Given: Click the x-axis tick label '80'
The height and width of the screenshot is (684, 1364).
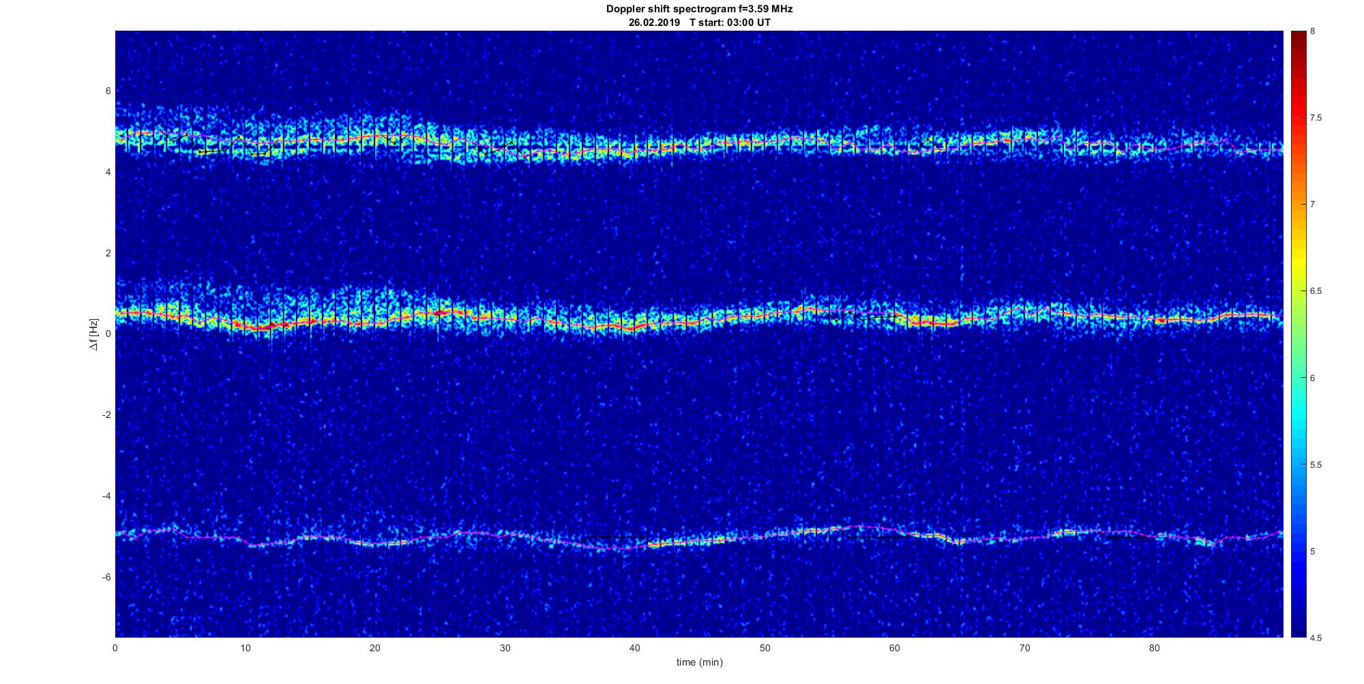Looking at the screenshot, I should coord(1154,648).
